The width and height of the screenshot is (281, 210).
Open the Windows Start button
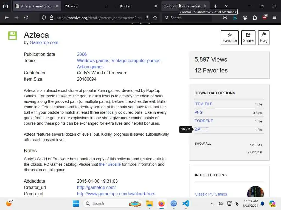pyautogui.click(x=76, y=203)
